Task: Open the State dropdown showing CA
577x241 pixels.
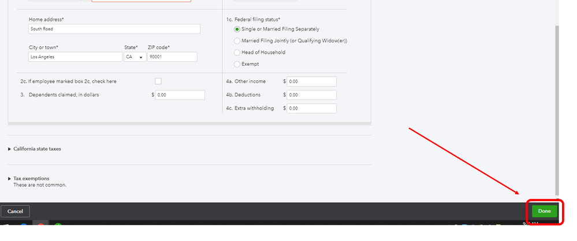Action: pyautogui.click(x=135, y=57)
